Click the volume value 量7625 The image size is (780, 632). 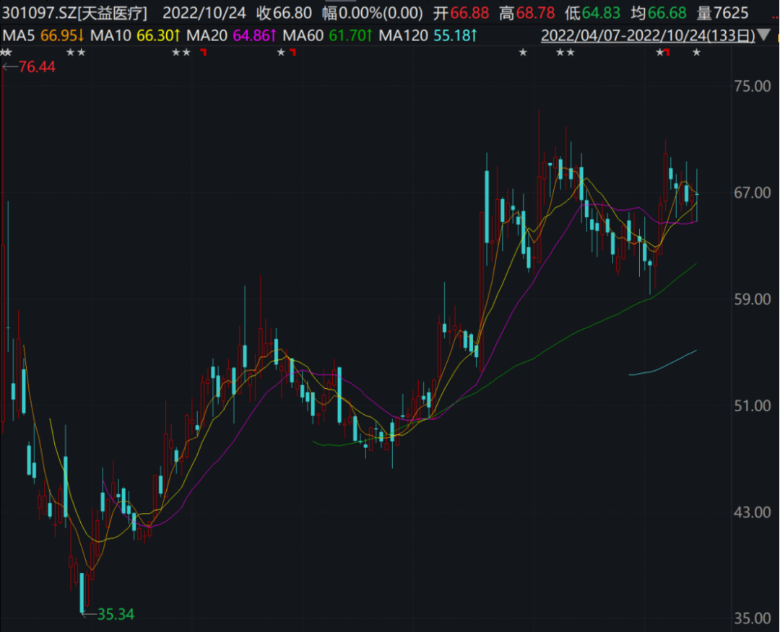[x=722, y=13]
